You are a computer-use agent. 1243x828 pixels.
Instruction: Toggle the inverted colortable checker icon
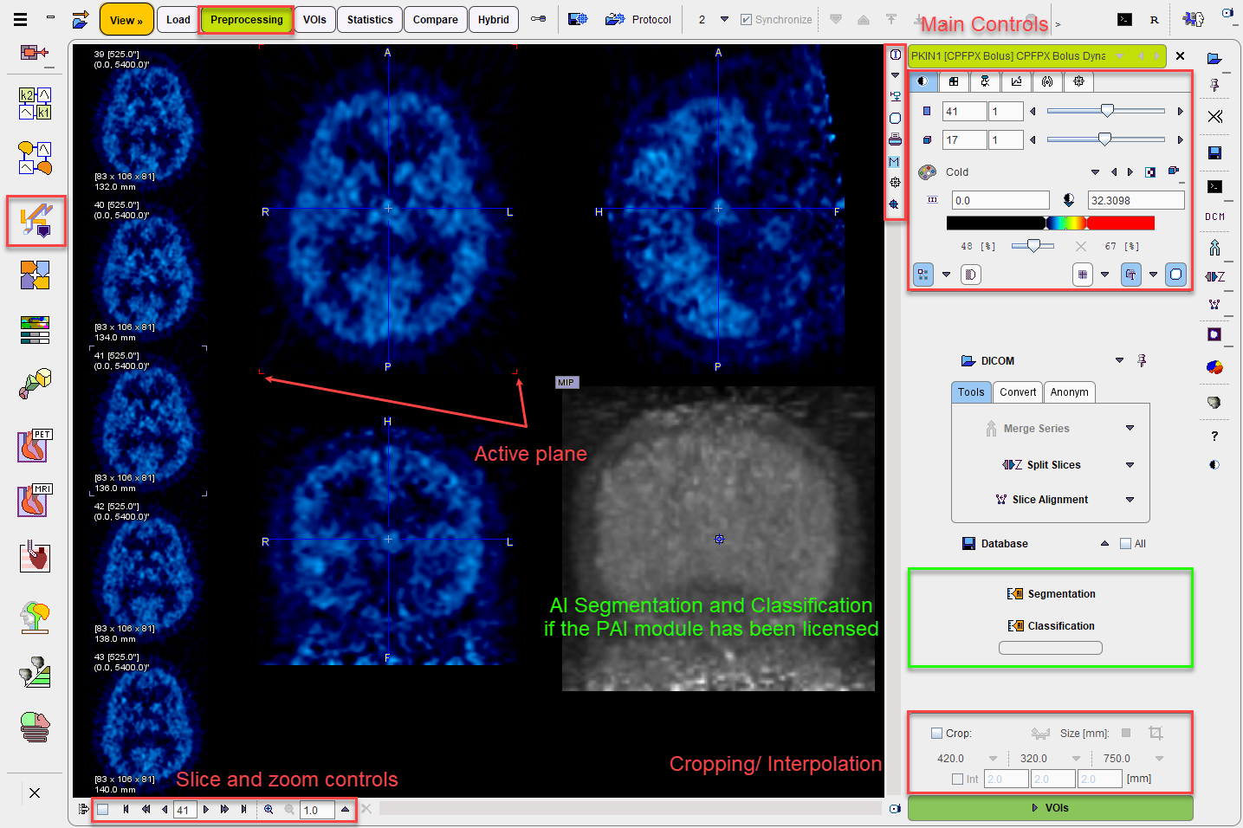(x=1150, y=171)
